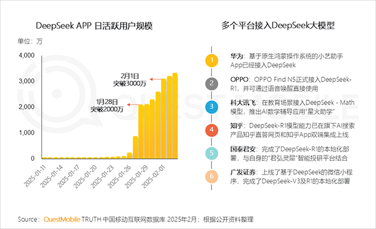Screen dimensions: 376x229
Task: Click the 2025-02-01 x-axis date label
Action: (154, 177)
